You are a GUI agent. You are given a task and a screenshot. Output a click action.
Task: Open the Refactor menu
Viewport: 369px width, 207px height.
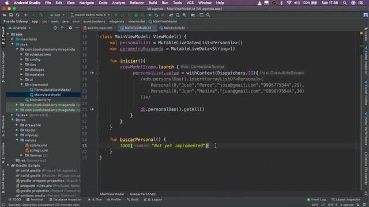137,3
